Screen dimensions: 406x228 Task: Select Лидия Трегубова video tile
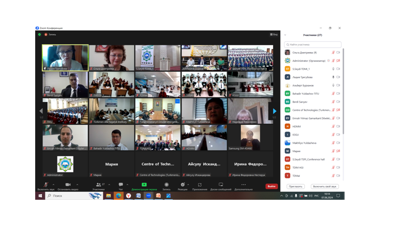coord(65,57)
